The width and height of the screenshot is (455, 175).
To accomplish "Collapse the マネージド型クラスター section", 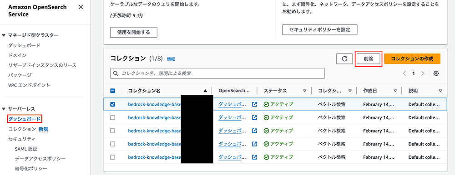I will click(4, 35).
